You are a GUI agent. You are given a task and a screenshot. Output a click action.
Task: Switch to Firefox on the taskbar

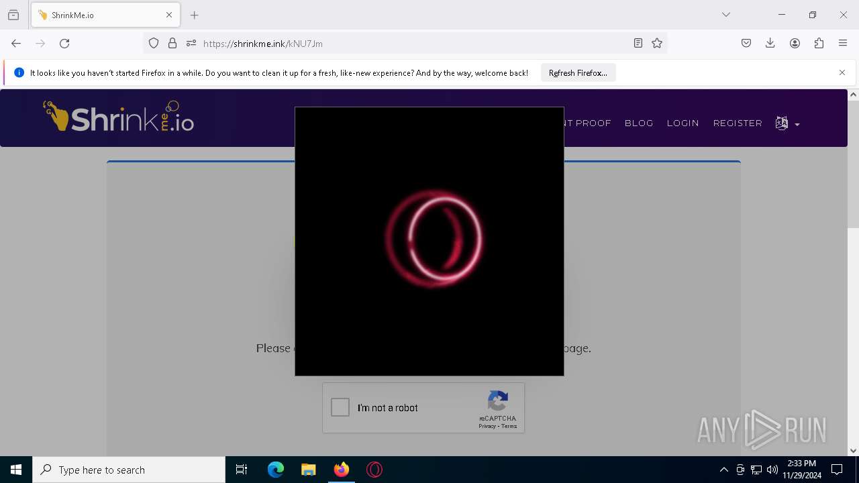point(342,470)
